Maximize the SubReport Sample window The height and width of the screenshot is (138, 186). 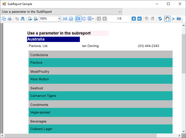[x=168, y=4]
